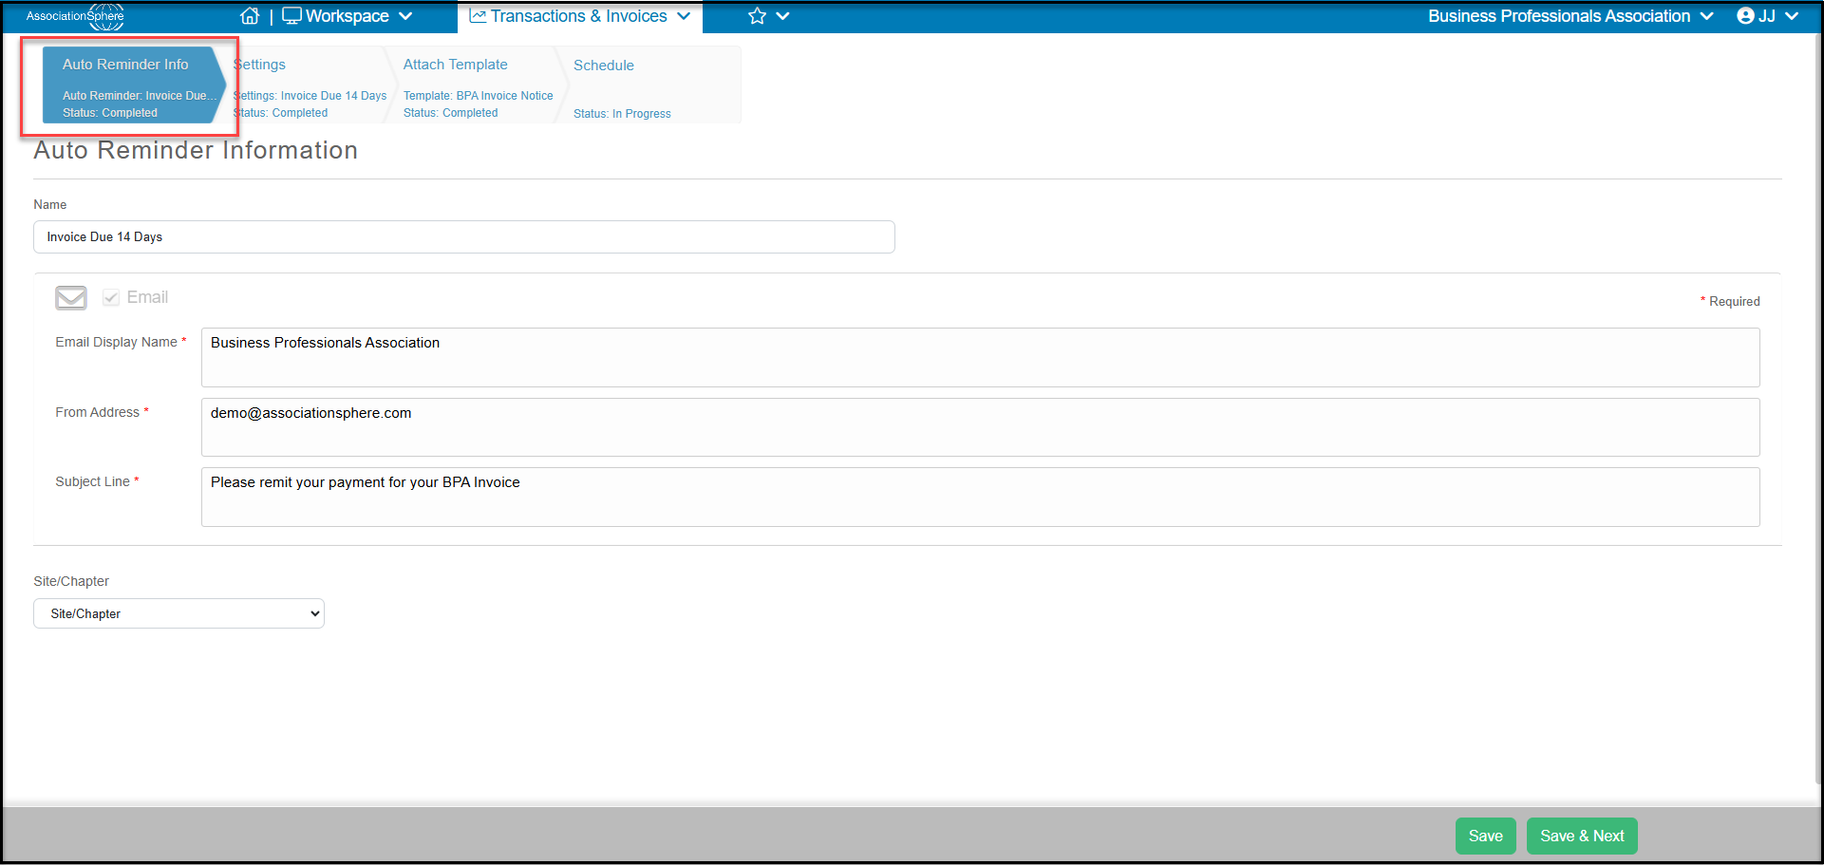This screenshot has height=865, width=1824.
Task: Click the Site/Chapter label text
Action: (x=71, y=581)
